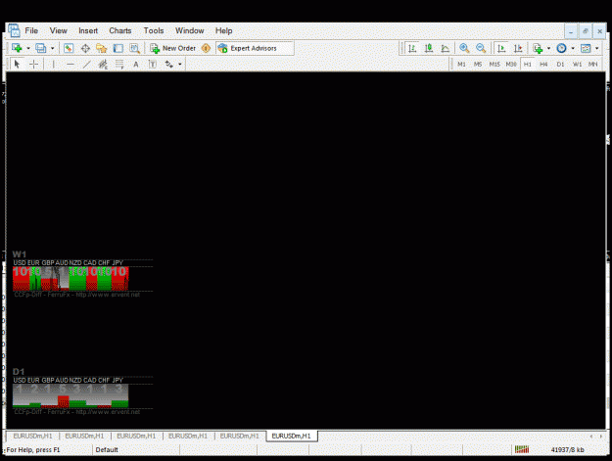Viewport: 612px width, 461px height.
Task: Switch to MN timeframe button
Action: (592, 64)
